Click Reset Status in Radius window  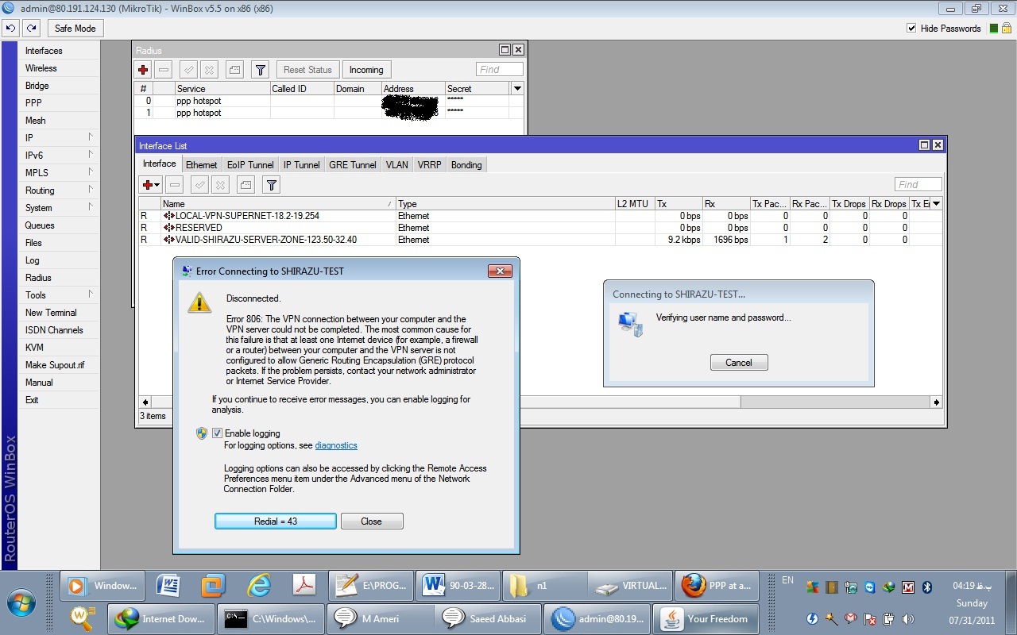tap(307, 70)
